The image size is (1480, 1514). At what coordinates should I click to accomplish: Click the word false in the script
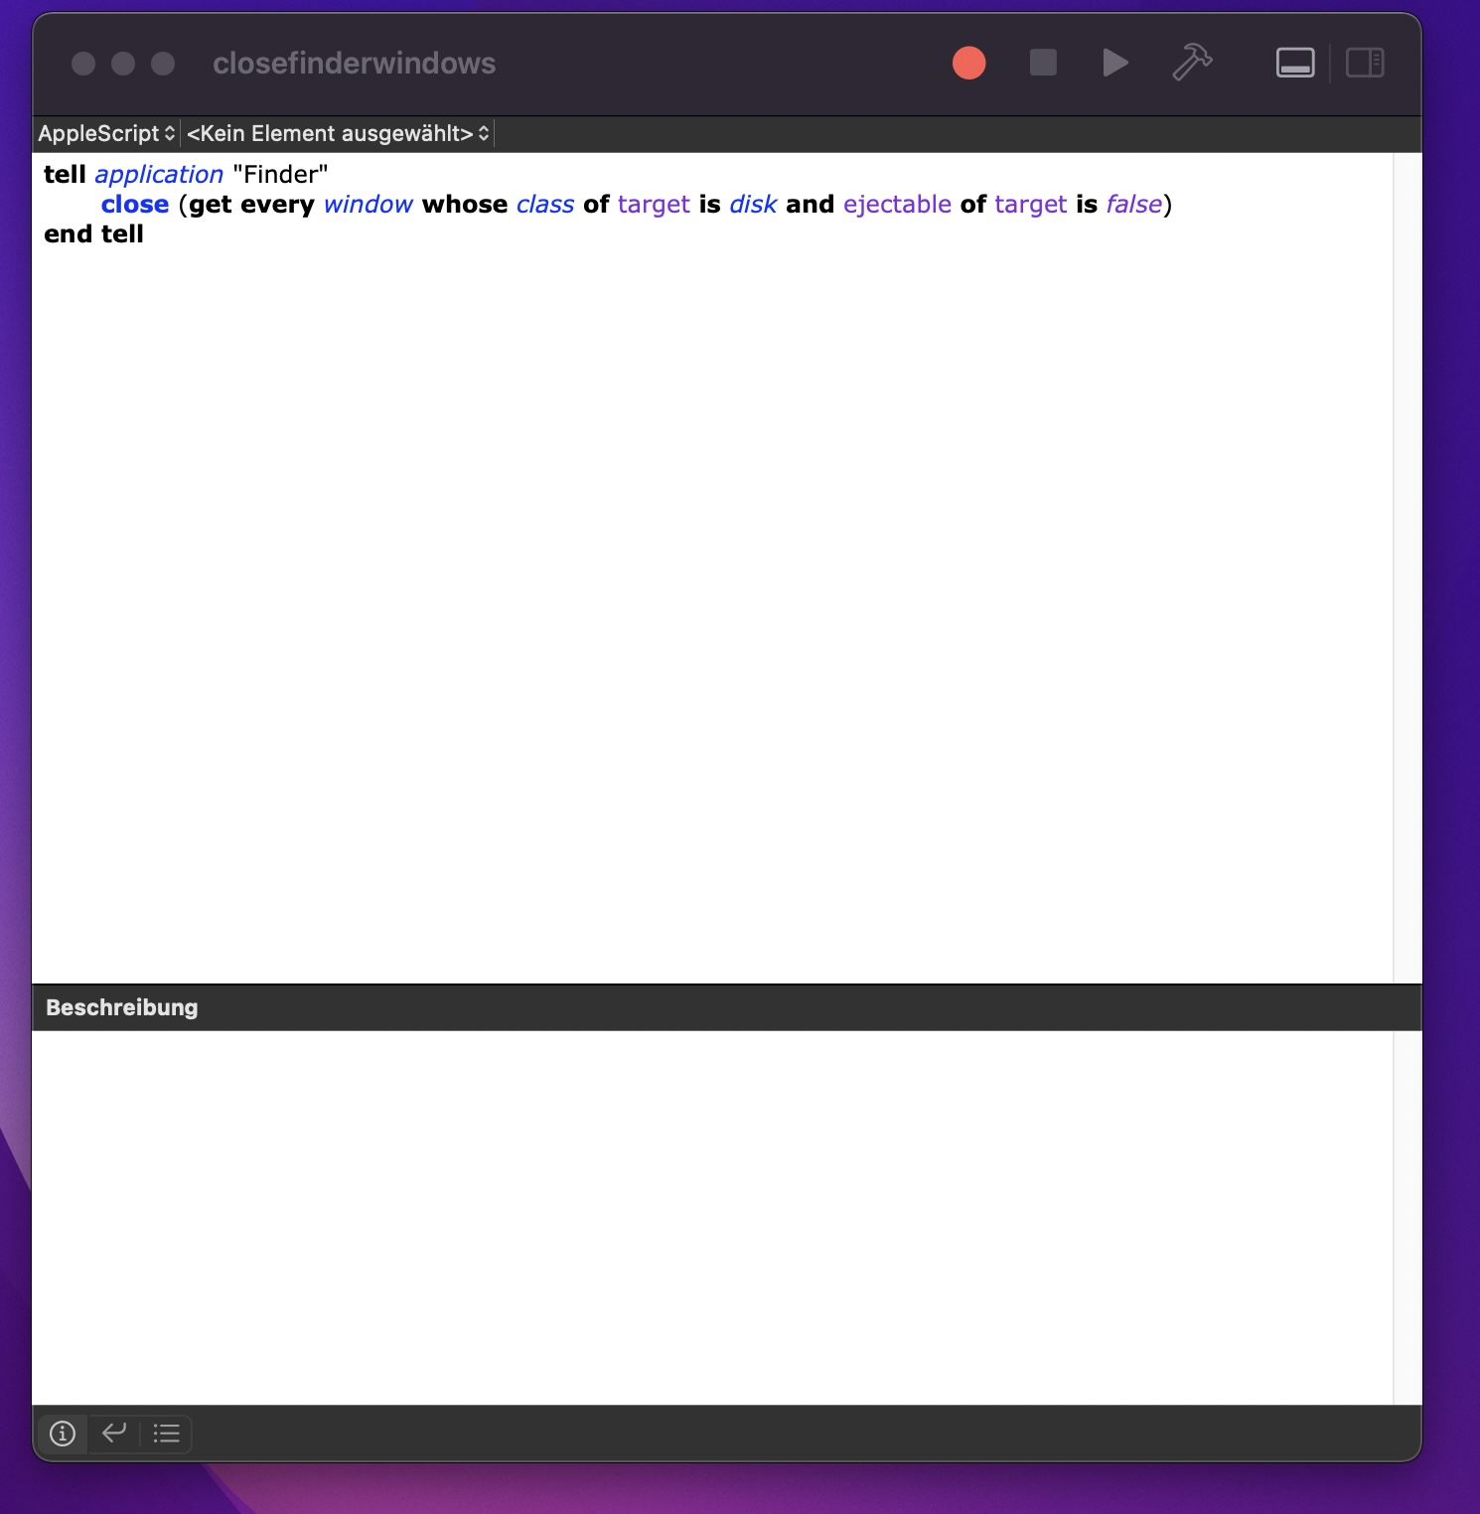pos(1133,205)
